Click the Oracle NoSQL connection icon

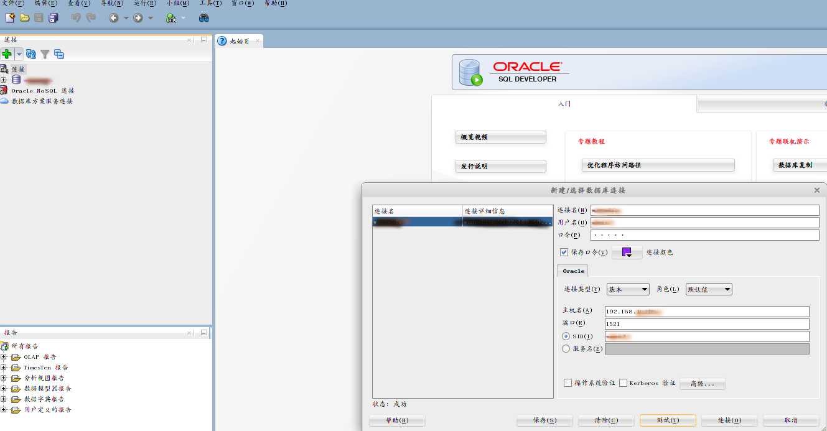(x=4, y=90)
